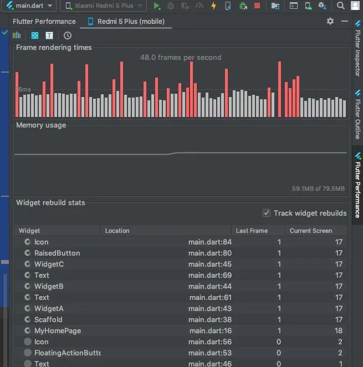Open the Xiaomi Redmi 5 Plus device selector
This screenshot has width=363, height=367.
[x=103, y=6]
